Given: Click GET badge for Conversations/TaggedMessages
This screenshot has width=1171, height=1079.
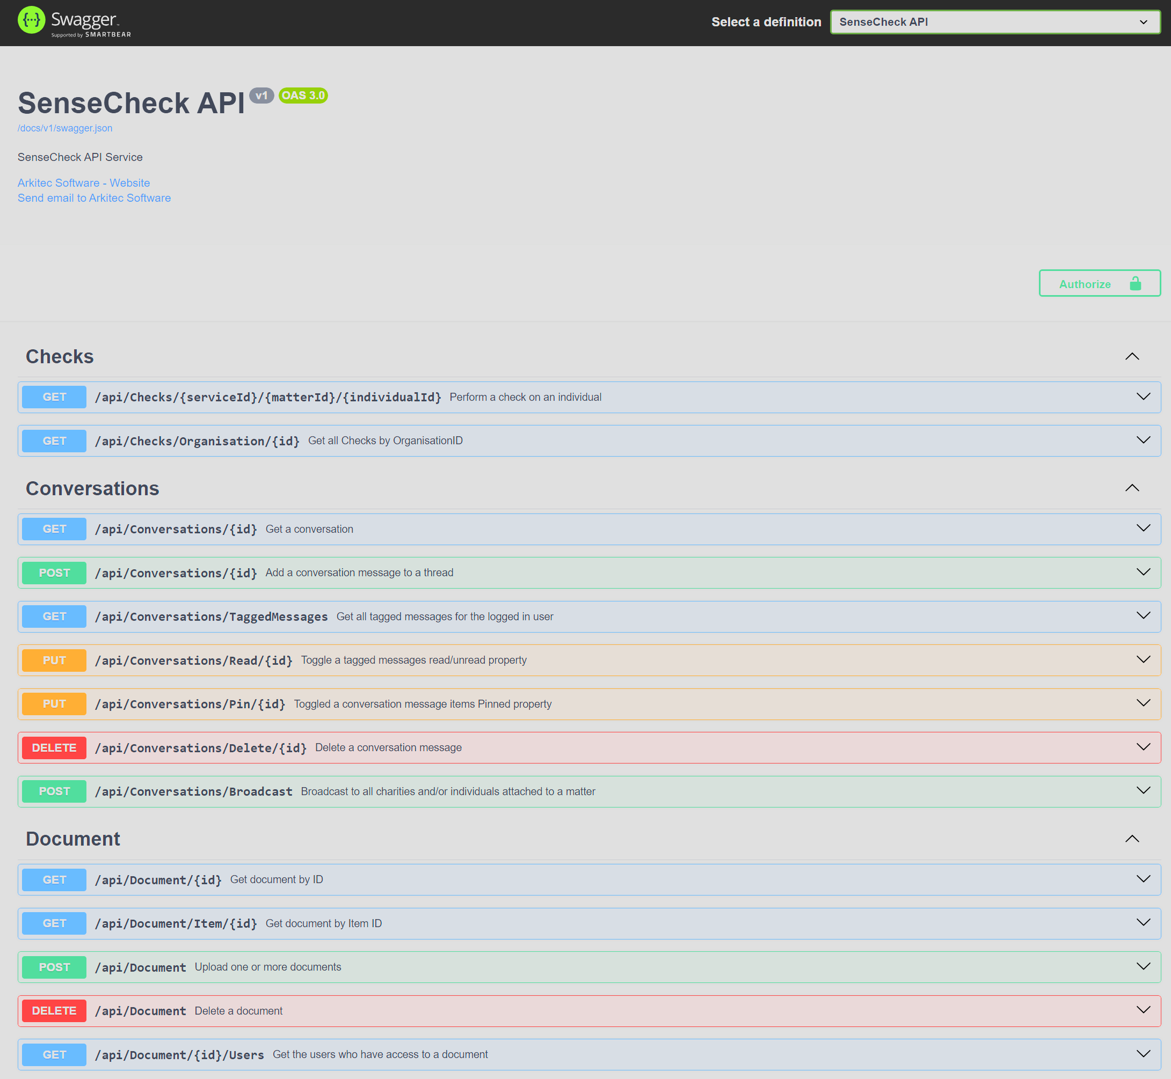Looking at the screenshot, I should click(54, 616).
